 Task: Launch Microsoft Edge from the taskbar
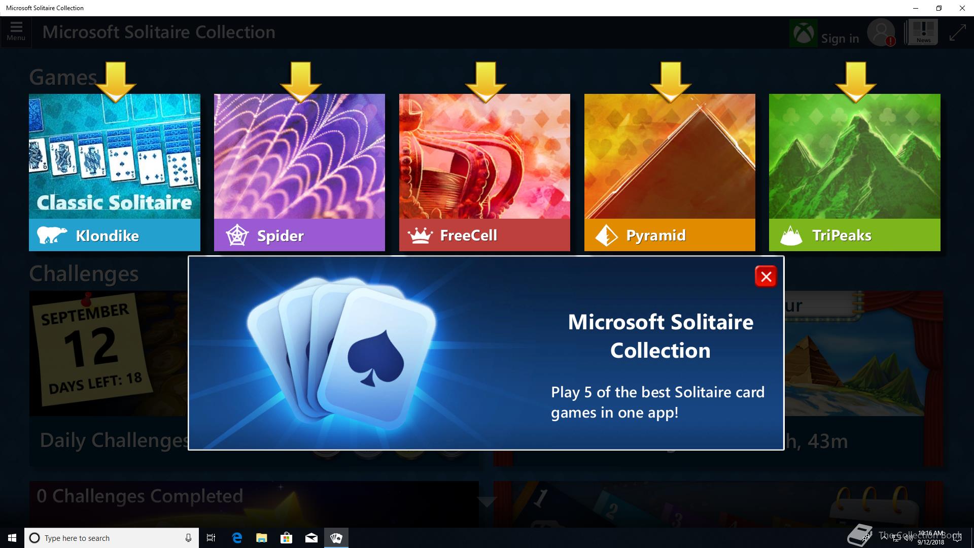tap(236, 538)
